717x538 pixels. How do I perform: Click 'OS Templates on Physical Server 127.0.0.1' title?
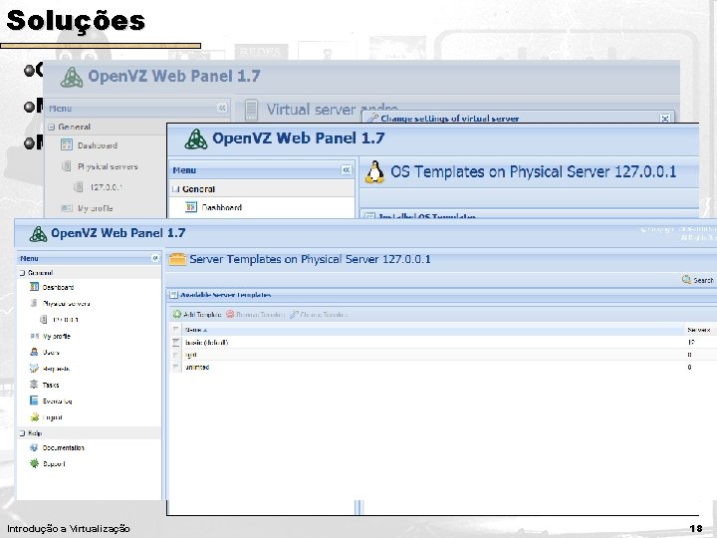click(533, 171)
